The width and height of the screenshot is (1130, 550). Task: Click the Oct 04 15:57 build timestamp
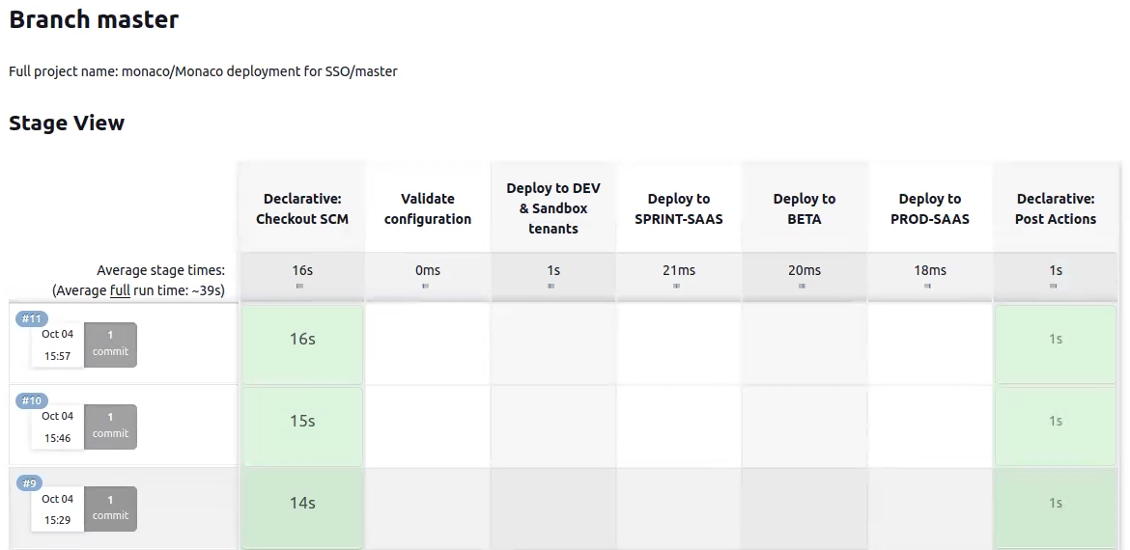[57, 345]
